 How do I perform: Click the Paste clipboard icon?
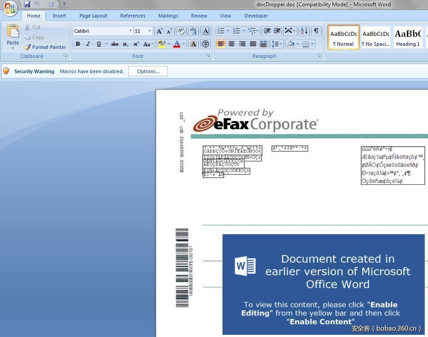[x=13, y=32]
